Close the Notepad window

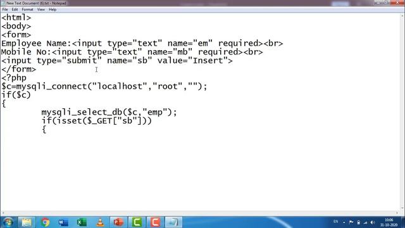click(397, 3)
